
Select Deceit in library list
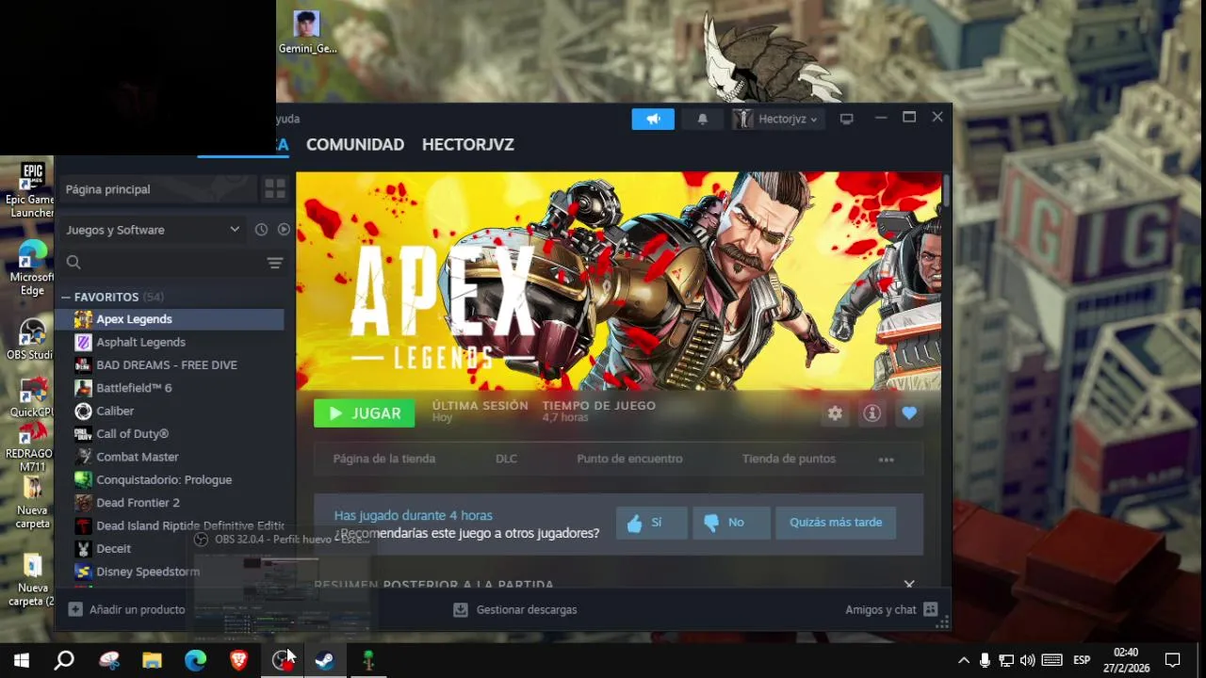(x=170, y=548)
